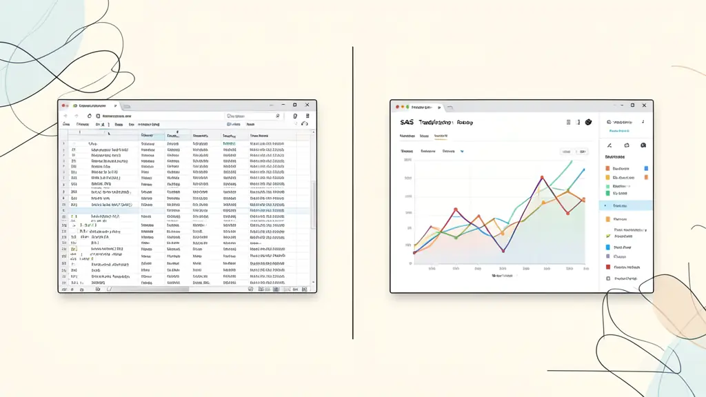Click clipboard icon right of spreadsheet search box
The width and height of the screenshot is (706, 397).
tap(295, 116)
